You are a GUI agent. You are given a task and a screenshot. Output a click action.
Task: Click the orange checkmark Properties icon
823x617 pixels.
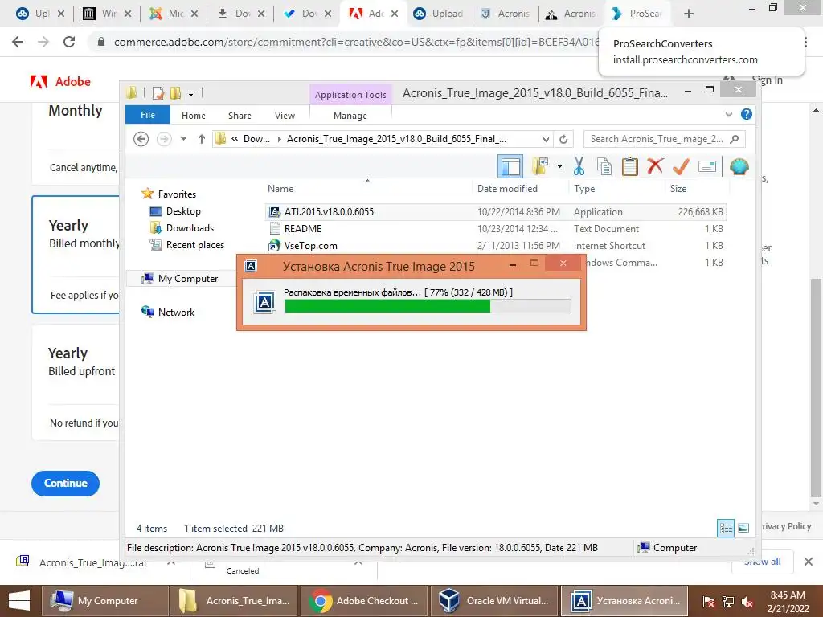pos(681,167)
